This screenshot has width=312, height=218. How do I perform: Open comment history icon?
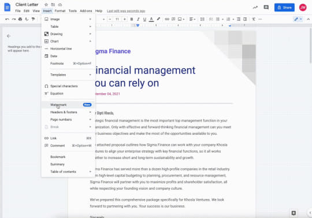click(266, 8)
